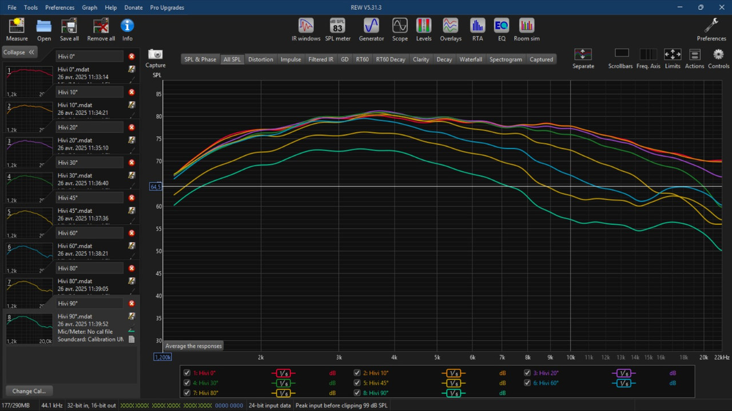
Task: Open smoothing selector for Hivi 80° trace
Action: click(x=283, y=393)
